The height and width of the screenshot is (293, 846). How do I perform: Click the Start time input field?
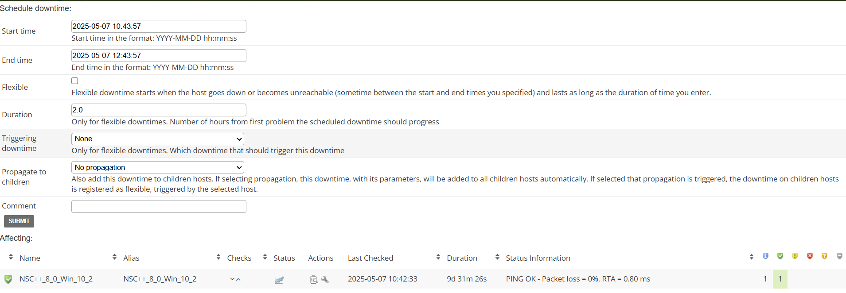(x=159, y=27)
